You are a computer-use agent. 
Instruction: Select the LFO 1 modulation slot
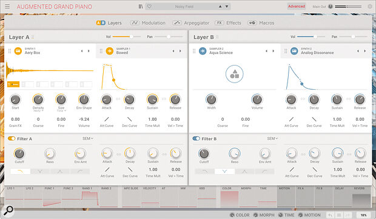pyautogui.click(x=14, y=197)
